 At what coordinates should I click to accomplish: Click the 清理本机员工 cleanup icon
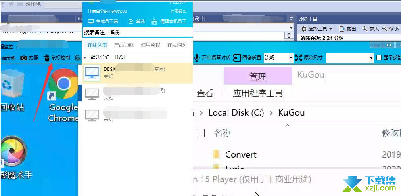[x=154, y=21]
